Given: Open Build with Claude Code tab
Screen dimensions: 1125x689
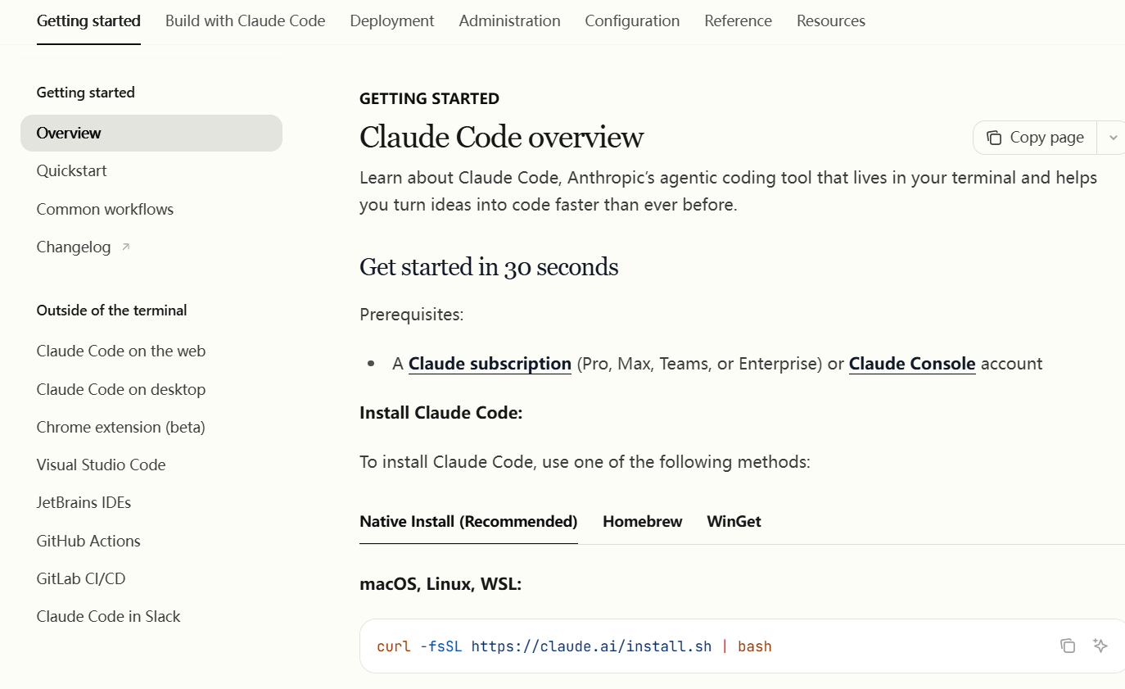Looking at the screenshot, I should click(x=245, y=21).
